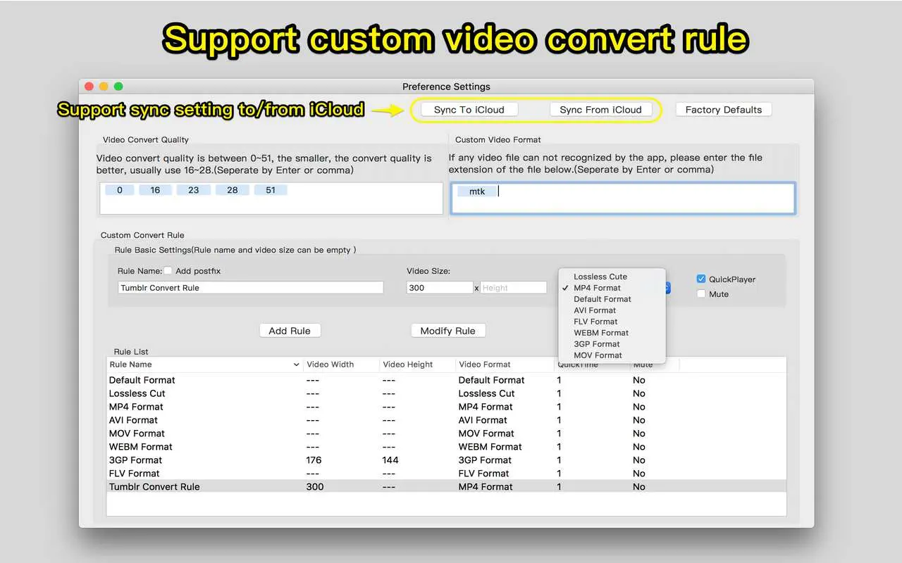The image size is (902, 563).
Task: Click the Rule Name text field
Action: (x=250, y=288)
